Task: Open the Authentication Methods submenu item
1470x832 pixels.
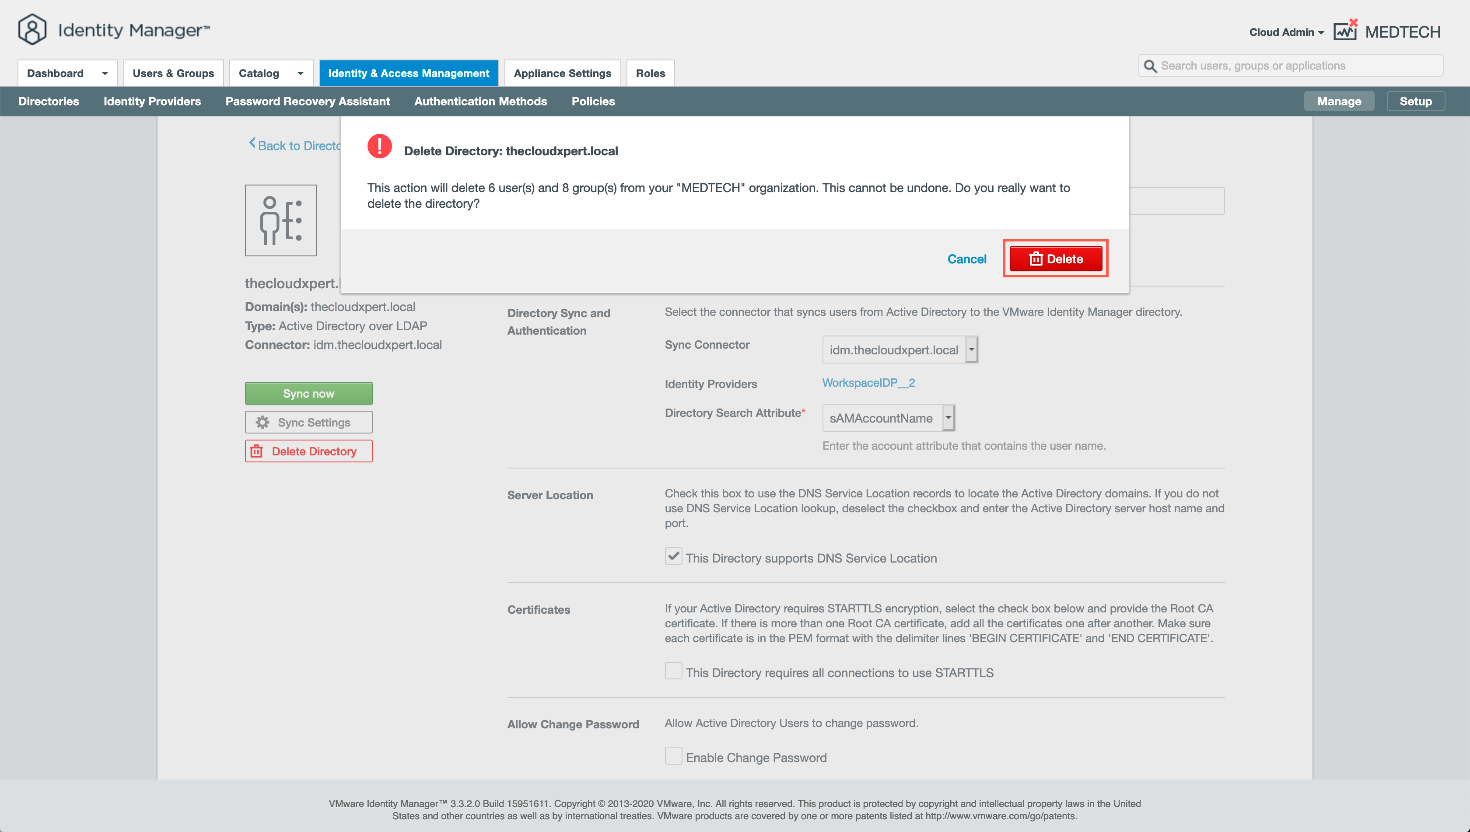Action: tap(480, 101)
